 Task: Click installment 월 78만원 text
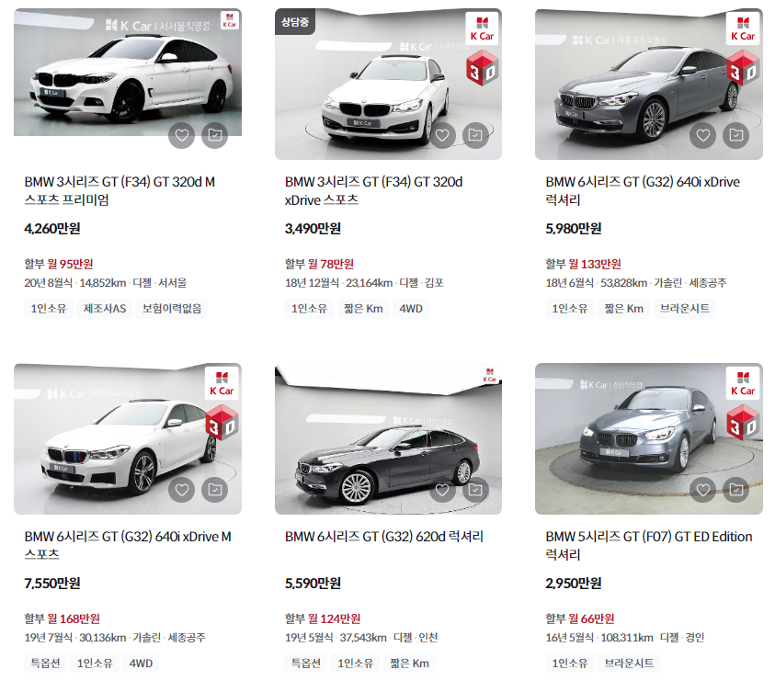[x=330, y=264]
